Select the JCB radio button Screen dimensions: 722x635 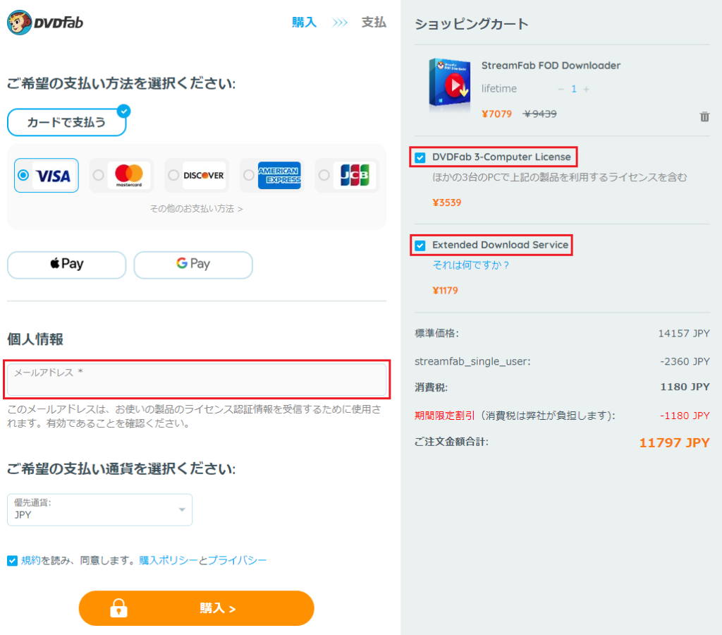(x=324, y=175)
